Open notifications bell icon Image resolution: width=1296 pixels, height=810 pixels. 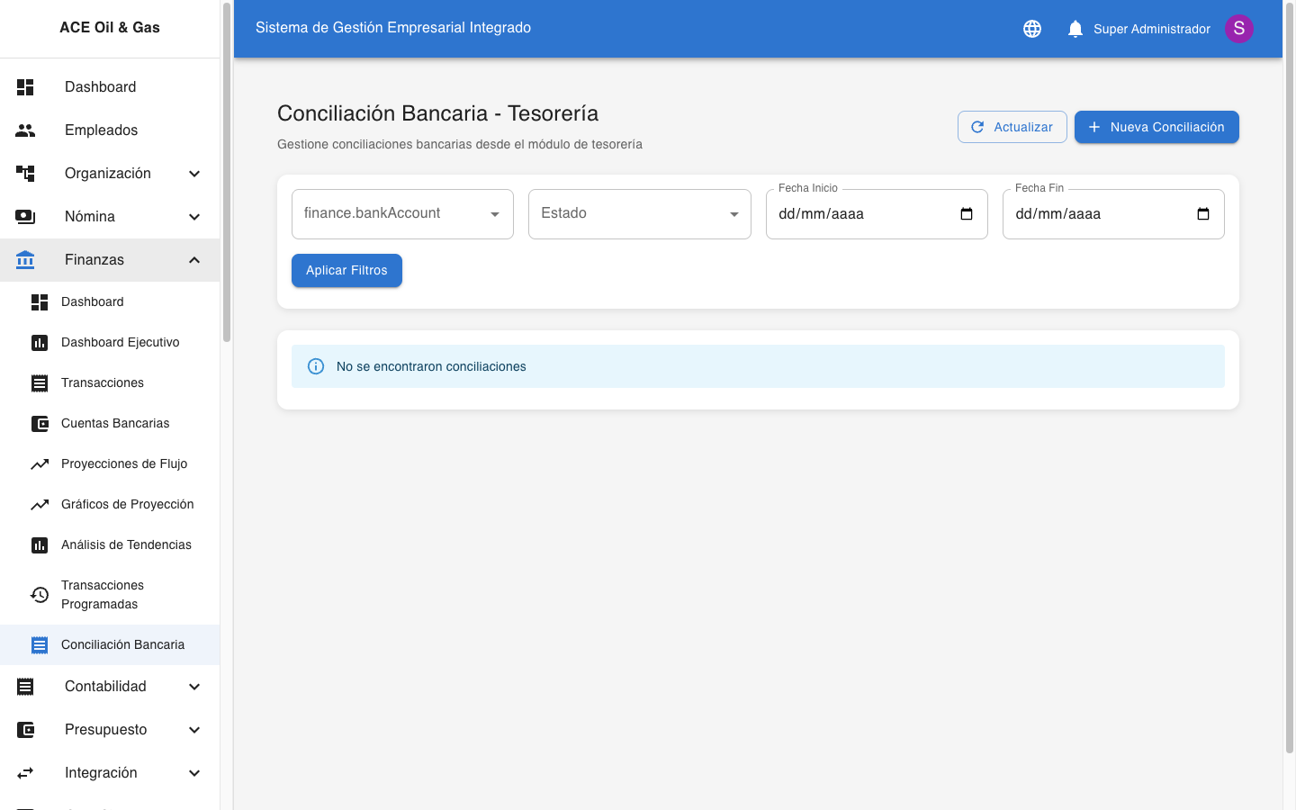tap(1075, 29)
